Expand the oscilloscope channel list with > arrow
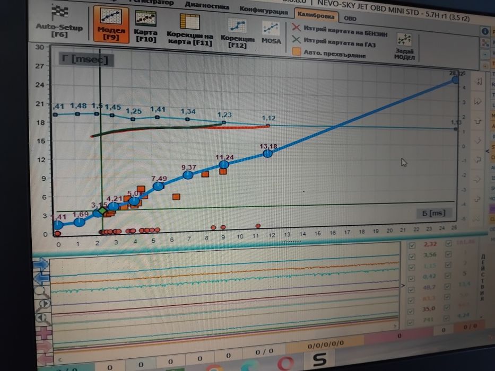The image size is (495, 371). coord(403,286)
